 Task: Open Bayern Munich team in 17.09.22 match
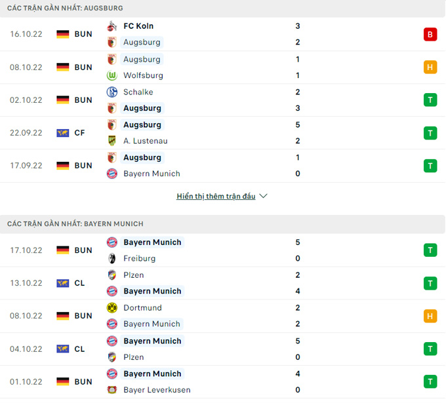click(x=152, y=174)
